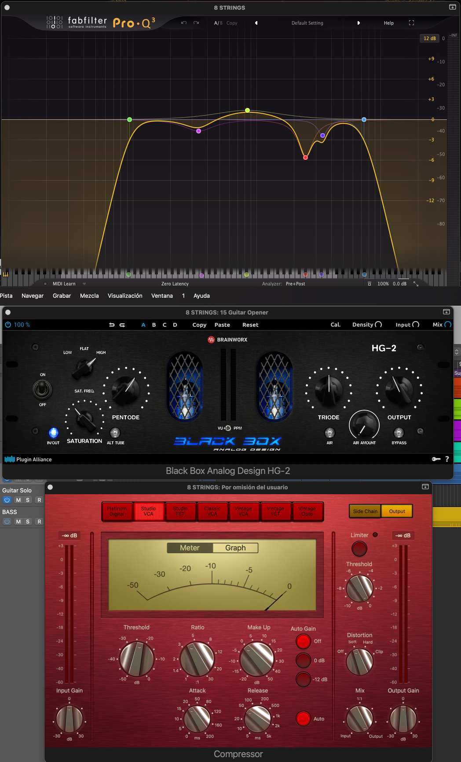Undo last change in Pro-Q 3

pos(184,23)
